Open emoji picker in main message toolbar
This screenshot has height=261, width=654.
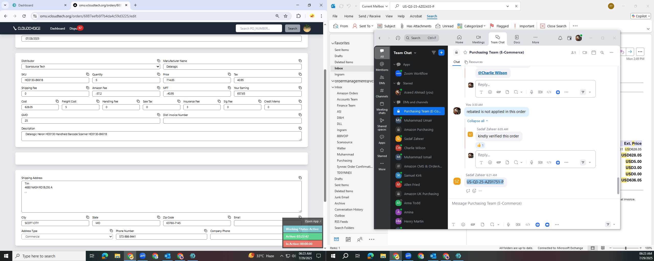(463, 225)
